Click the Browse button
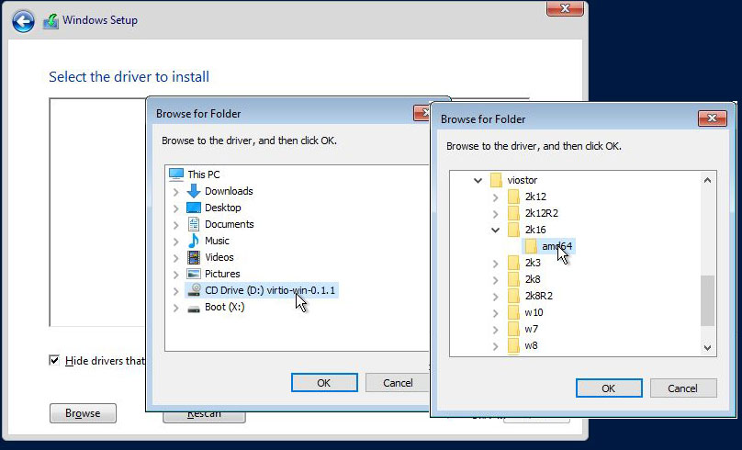742x450 pixels. coord(83,413)
